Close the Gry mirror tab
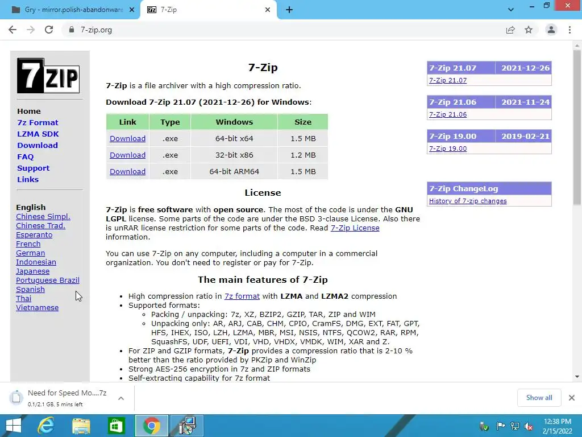This screenshot has width=582, height=437. [132, 10]
